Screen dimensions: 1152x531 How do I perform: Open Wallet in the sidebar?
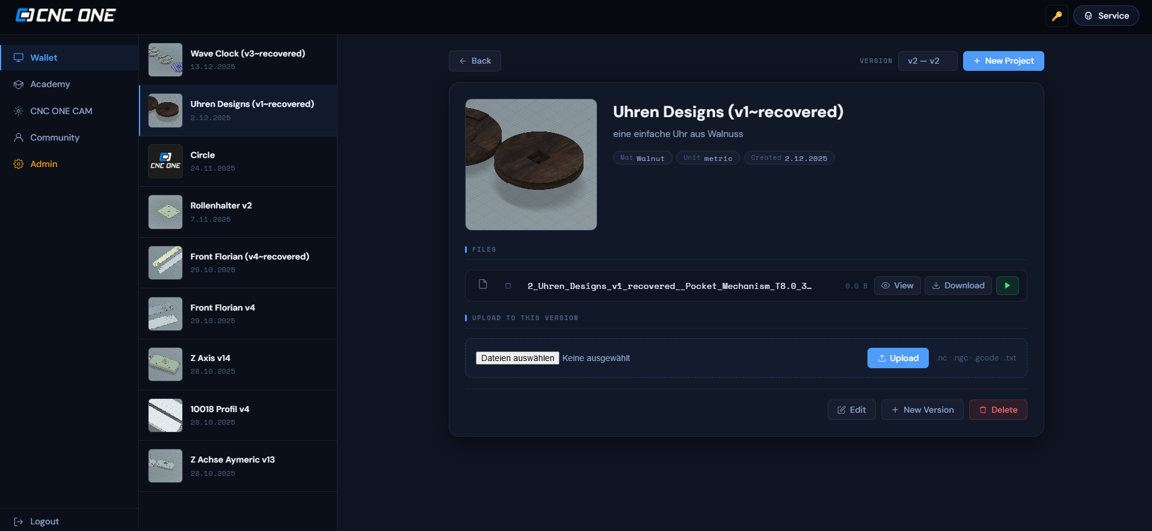[44, 58]
